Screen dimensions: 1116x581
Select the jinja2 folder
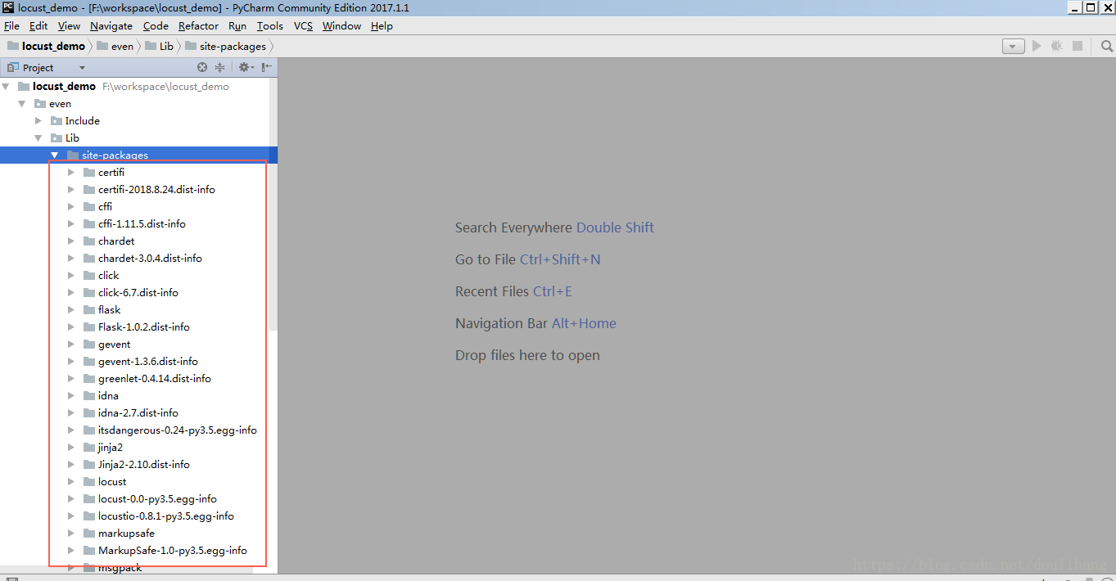pos(111,448)
